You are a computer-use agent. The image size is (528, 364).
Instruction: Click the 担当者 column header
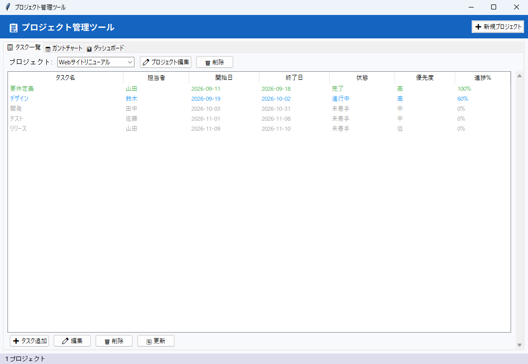coord(156,77)
